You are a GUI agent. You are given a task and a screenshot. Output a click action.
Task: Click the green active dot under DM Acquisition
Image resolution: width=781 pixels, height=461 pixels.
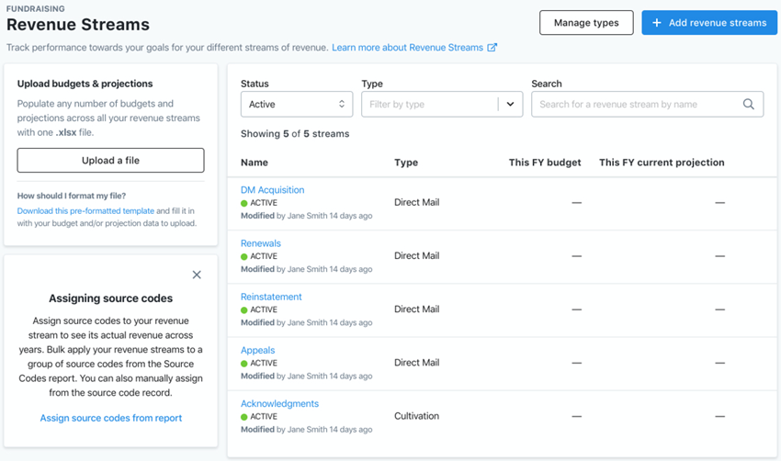244,203
